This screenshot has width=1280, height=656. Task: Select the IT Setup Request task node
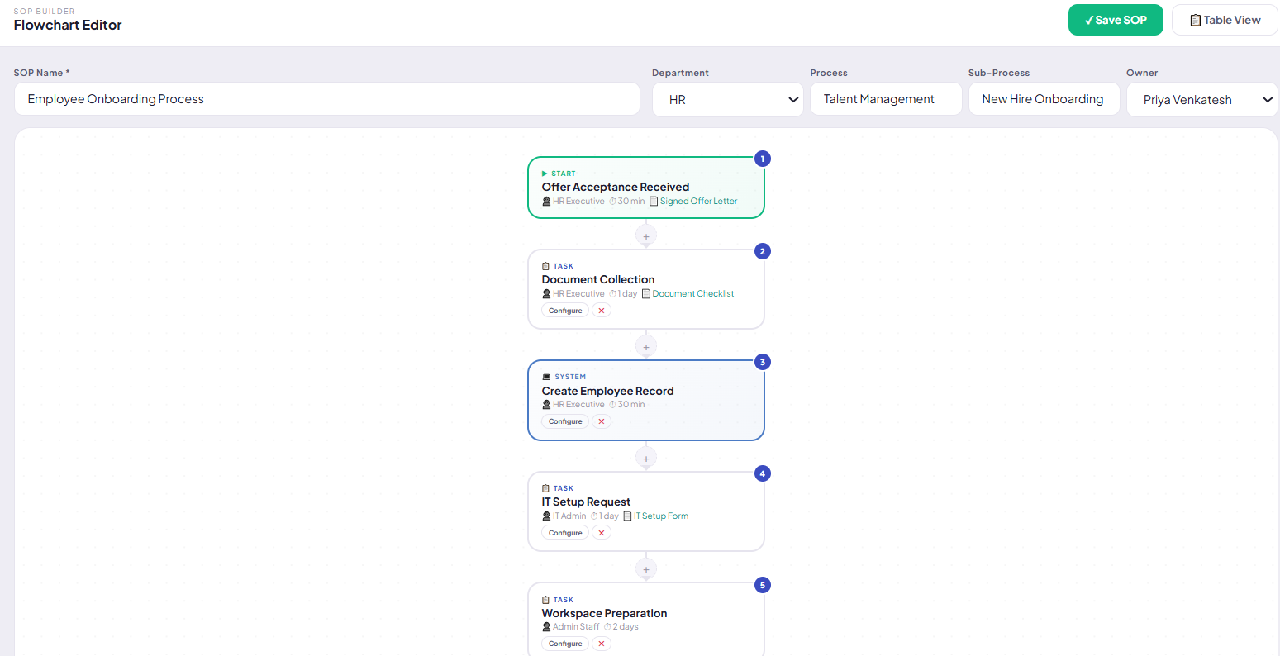pos(646,511)
